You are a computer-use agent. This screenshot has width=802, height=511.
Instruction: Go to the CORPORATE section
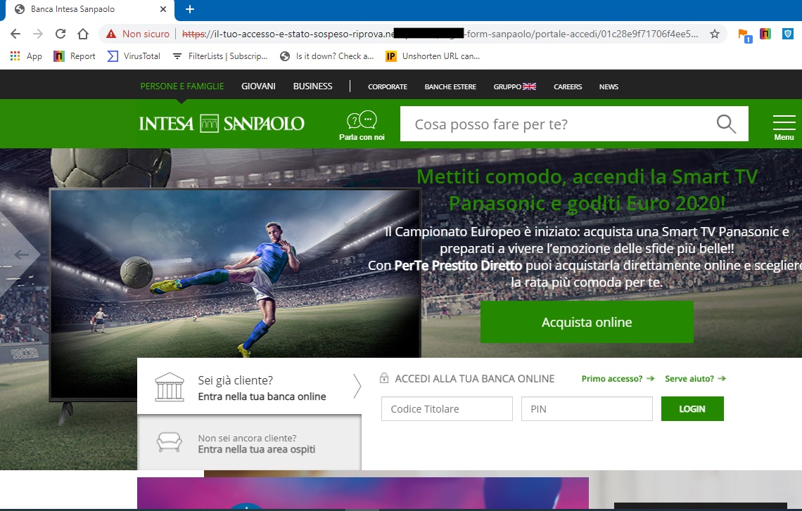[x=387, y=87]
